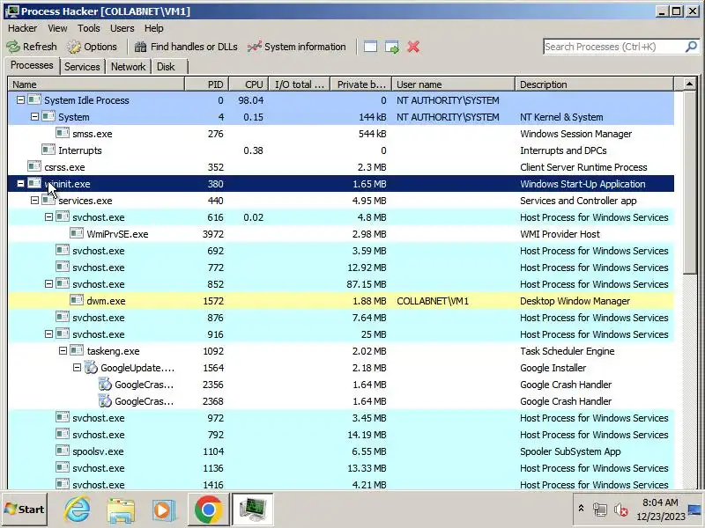Click the spoolsv.exe process icon
Image resolution: width=705 pixels, height=528 pixels.
[63, 451]
